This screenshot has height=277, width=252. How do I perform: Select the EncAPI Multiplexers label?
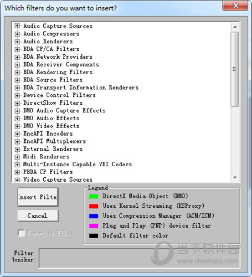[x=55, y=141]
